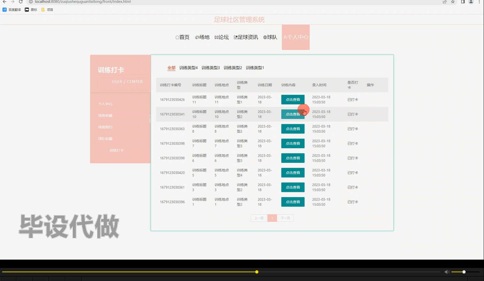Filter by 训练类型1
This screenshot has height=281, width=484.
255,68
